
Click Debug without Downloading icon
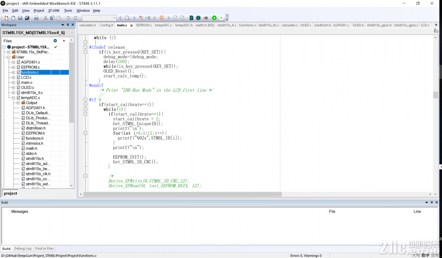click(x=221, y=18)
